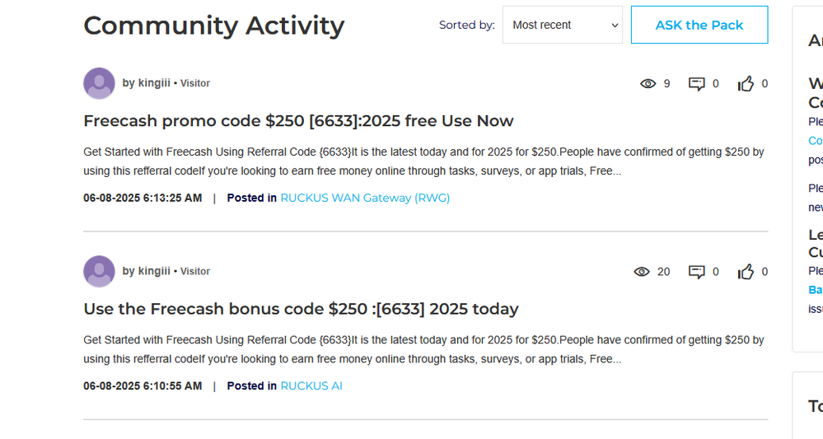Open 'Freecash promo code $250' post title
The height and width of the screenshot is (439, 823).
(298, 121)
